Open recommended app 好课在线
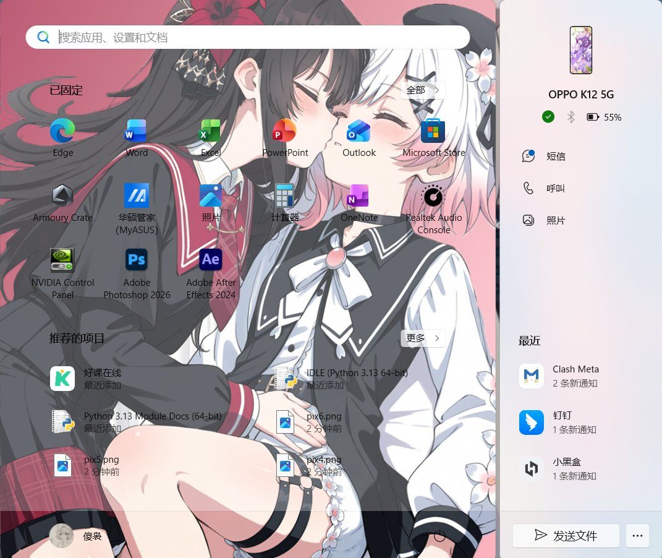The height and width of the screenshot is (558, 662). (x=86, y=379)
